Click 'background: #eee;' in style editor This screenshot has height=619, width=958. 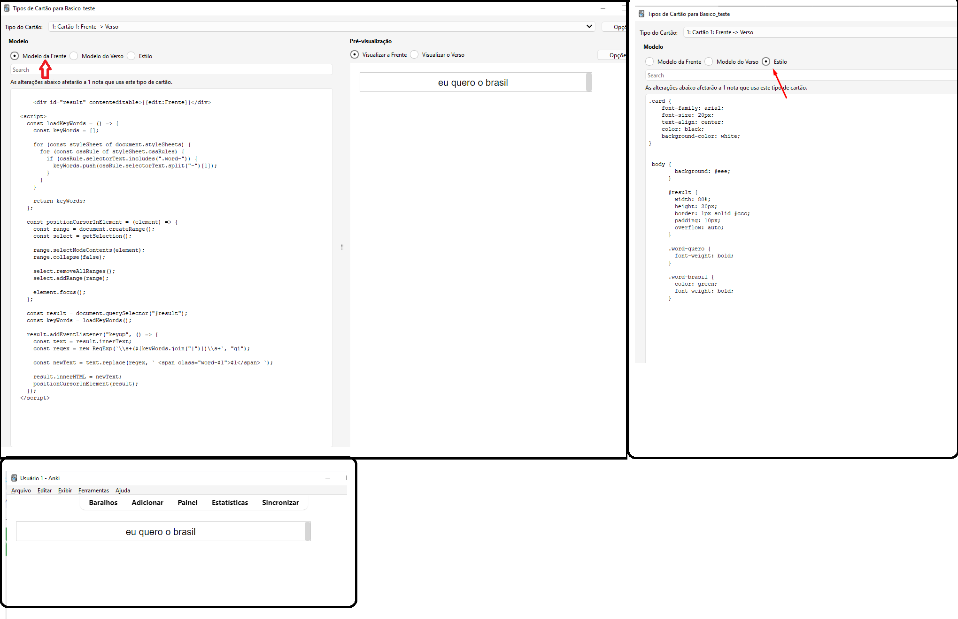[703, 171]
